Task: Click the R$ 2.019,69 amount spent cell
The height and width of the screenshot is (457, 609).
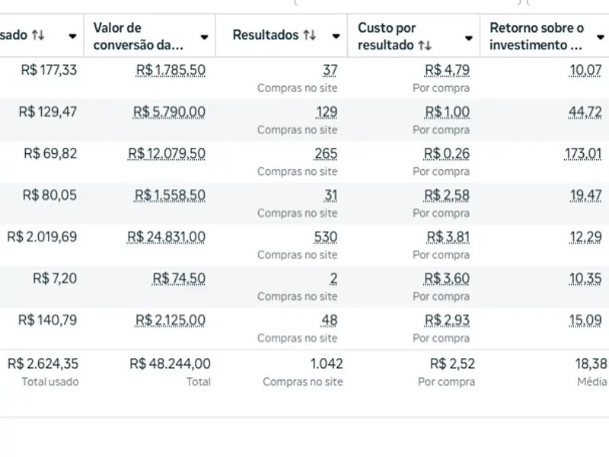Action: coord(42,237)
